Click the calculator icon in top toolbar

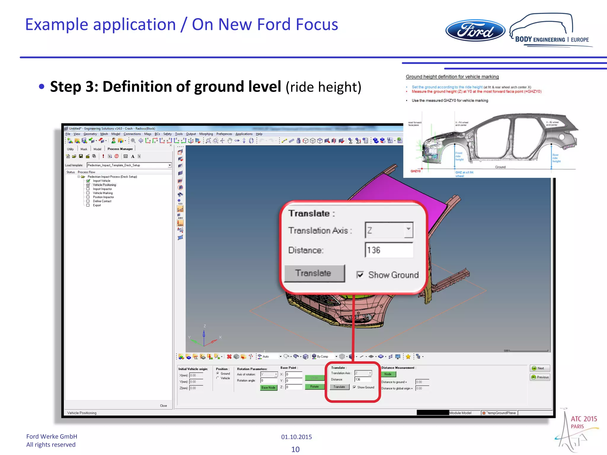click(x=365, y=141)
